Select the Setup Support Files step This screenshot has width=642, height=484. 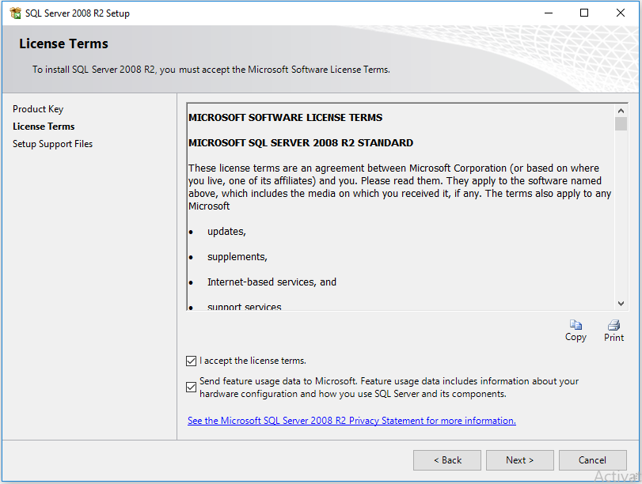(x=53, y=144)
